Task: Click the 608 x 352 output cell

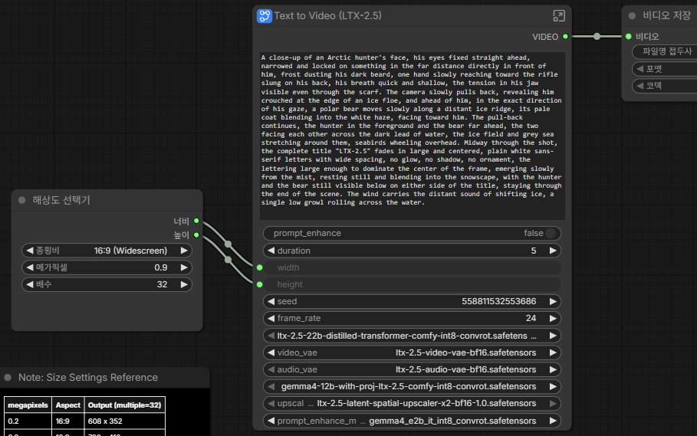Action: [125, 421]
